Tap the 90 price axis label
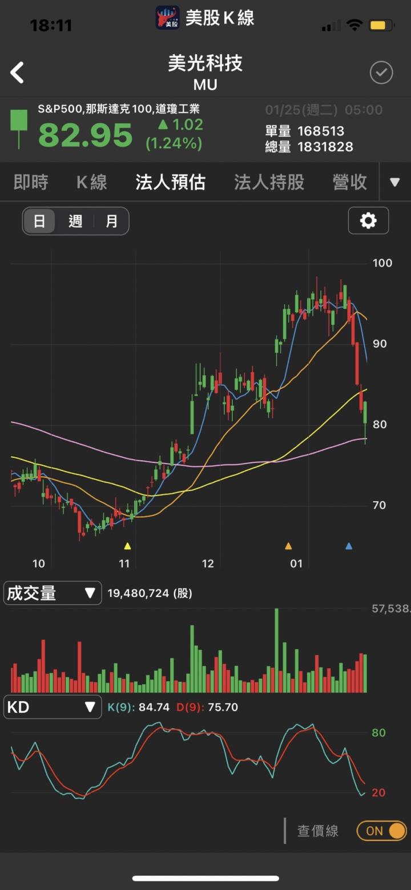Image resolution: width=411 pixels, height=890 pixels. (379, 344)
